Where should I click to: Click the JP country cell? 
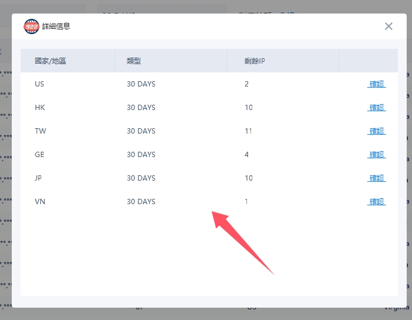39,178
